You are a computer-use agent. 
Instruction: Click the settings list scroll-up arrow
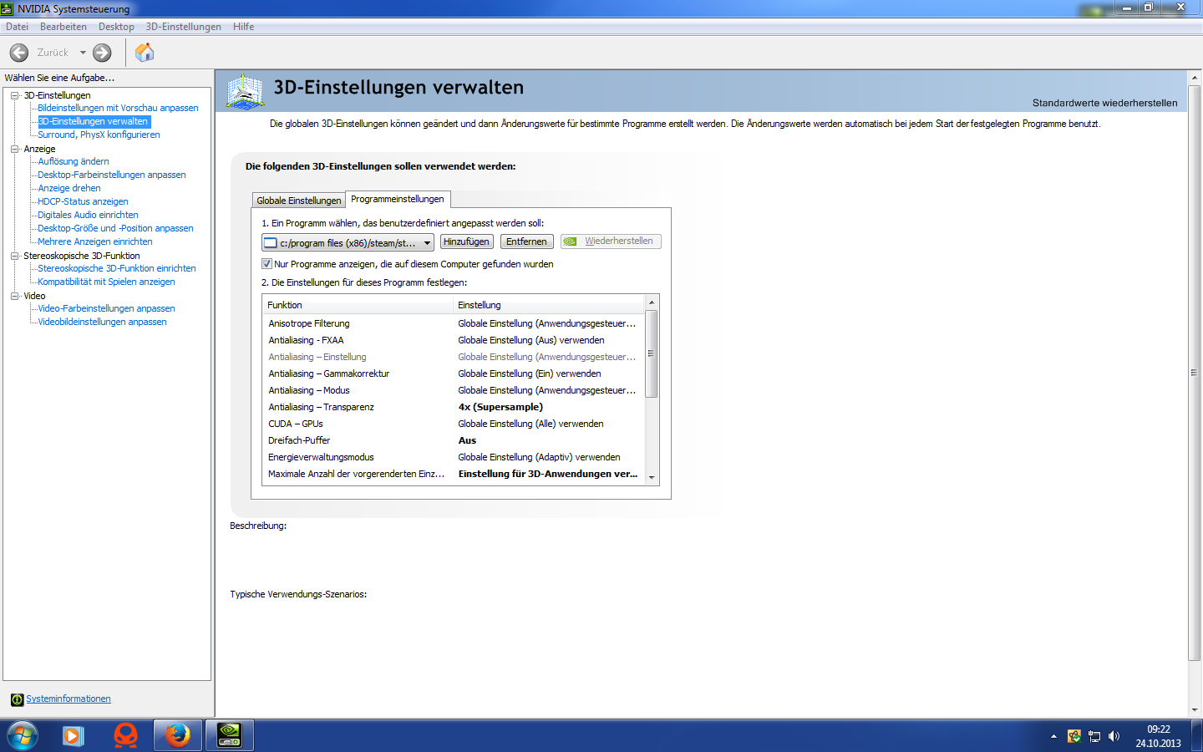click(x=652, y=302)
